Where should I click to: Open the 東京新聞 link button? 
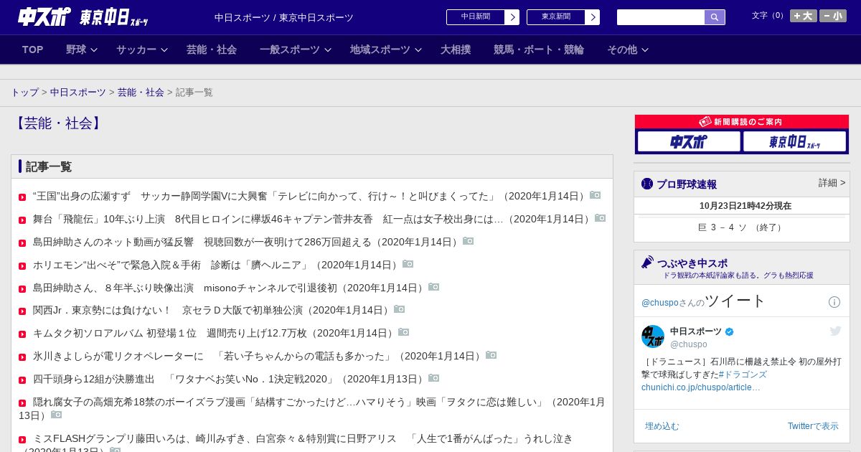click(563, 17)
